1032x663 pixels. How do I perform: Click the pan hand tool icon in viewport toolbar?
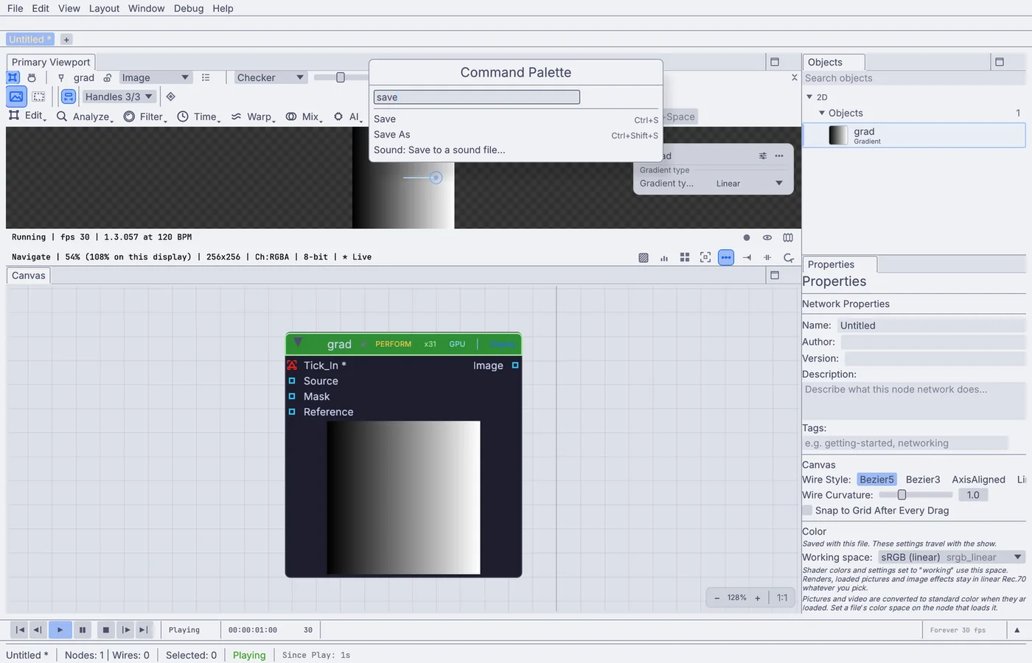point(32,77)
